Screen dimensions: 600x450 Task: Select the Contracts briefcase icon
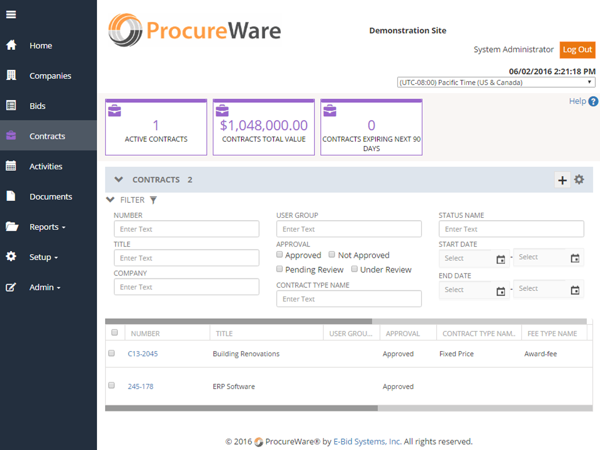[x=11, y=136]
